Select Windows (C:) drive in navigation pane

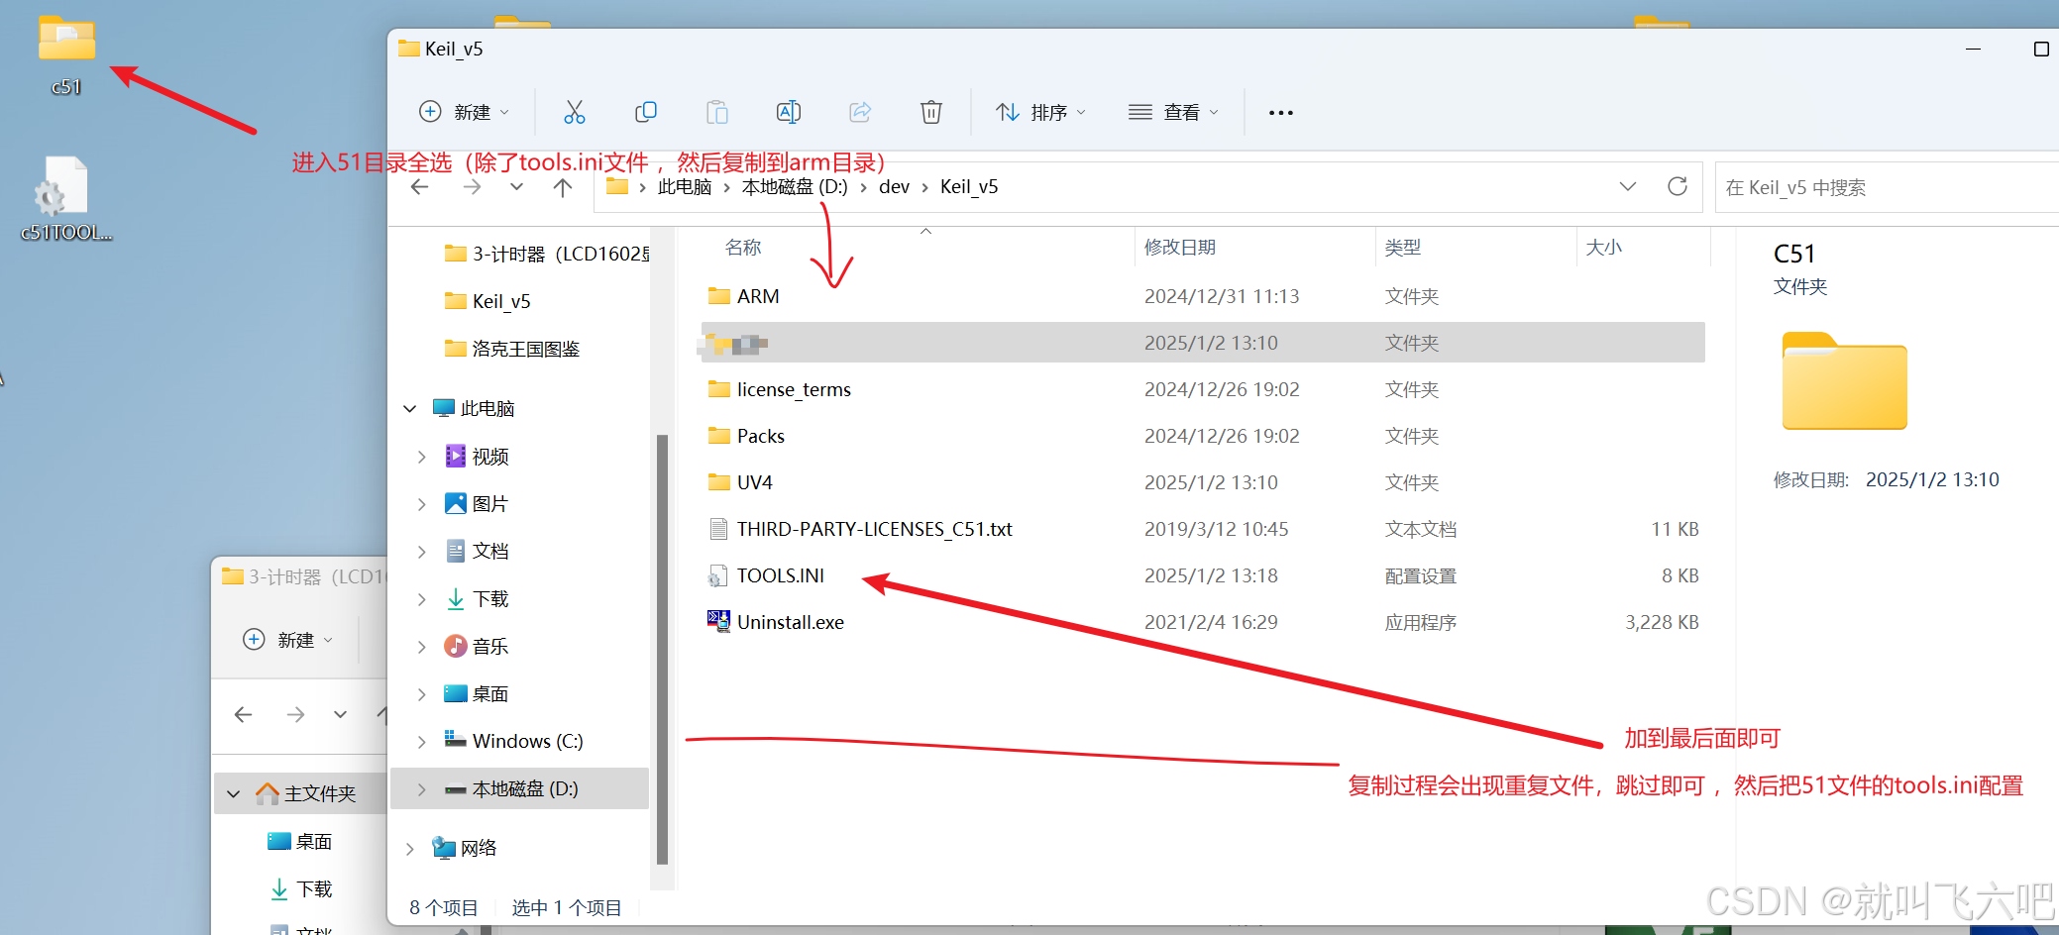pos(513,741)
